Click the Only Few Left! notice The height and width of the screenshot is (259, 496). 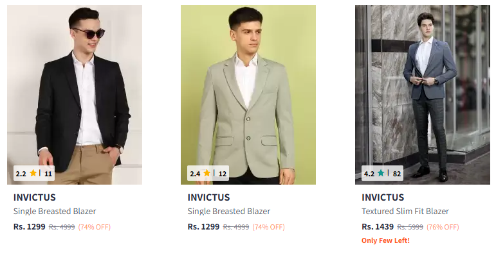[385, 240]
